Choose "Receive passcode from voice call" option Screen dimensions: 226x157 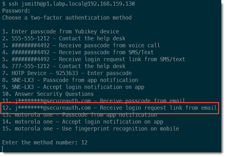(81, 45)
